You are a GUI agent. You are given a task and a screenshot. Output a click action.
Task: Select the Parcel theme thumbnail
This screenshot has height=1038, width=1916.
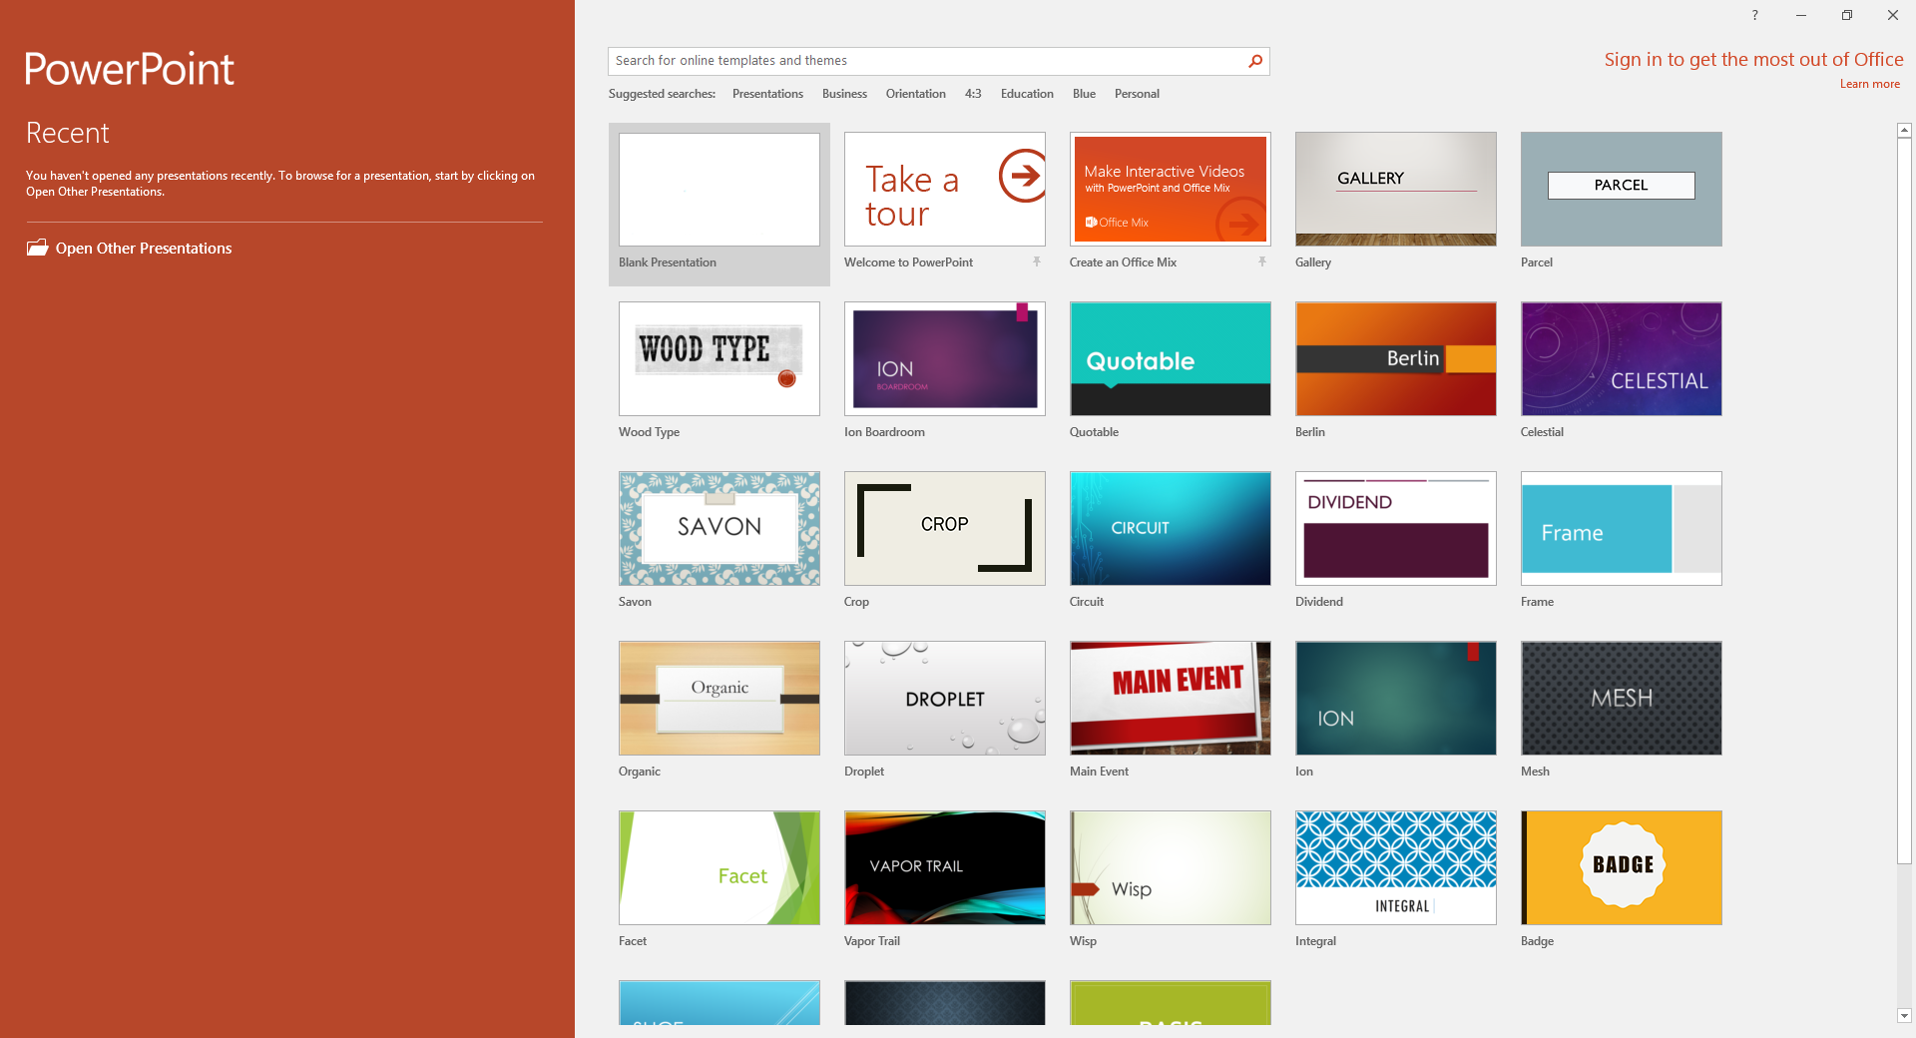pos(1622,190)
